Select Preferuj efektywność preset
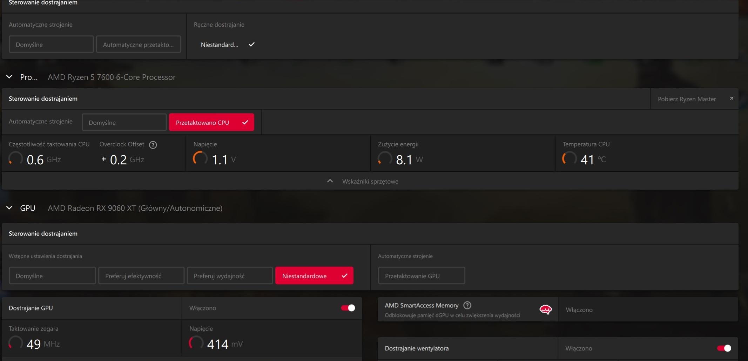 coord(141,275)
